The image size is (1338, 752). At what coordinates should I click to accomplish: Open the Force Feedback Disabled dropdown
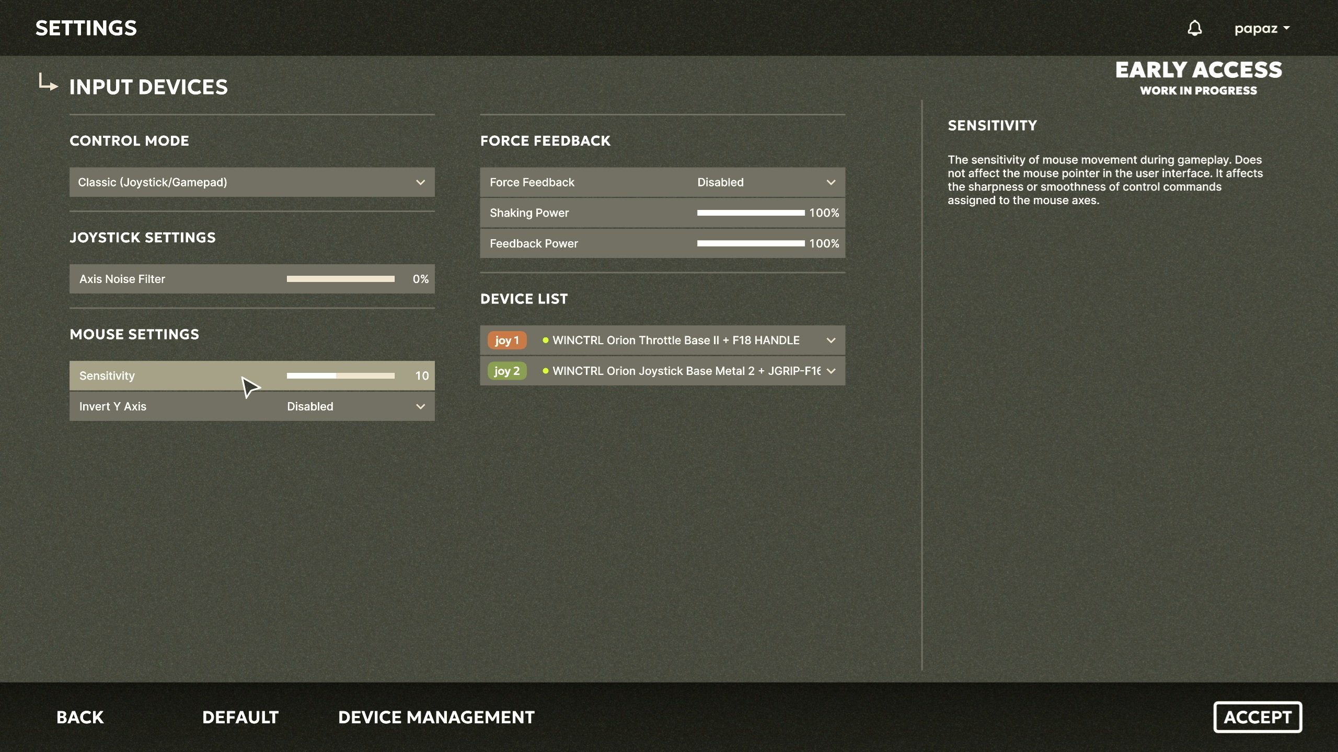tap(766, 182)
